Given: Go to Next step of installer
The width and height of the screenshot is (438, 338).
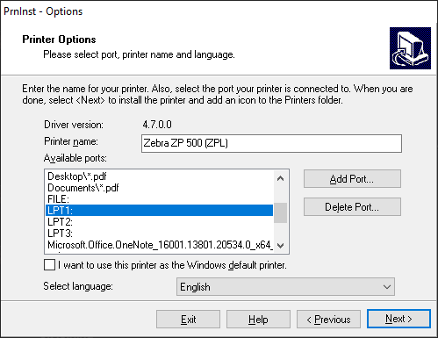Looking at the screenshot, I should click(399, 319).
